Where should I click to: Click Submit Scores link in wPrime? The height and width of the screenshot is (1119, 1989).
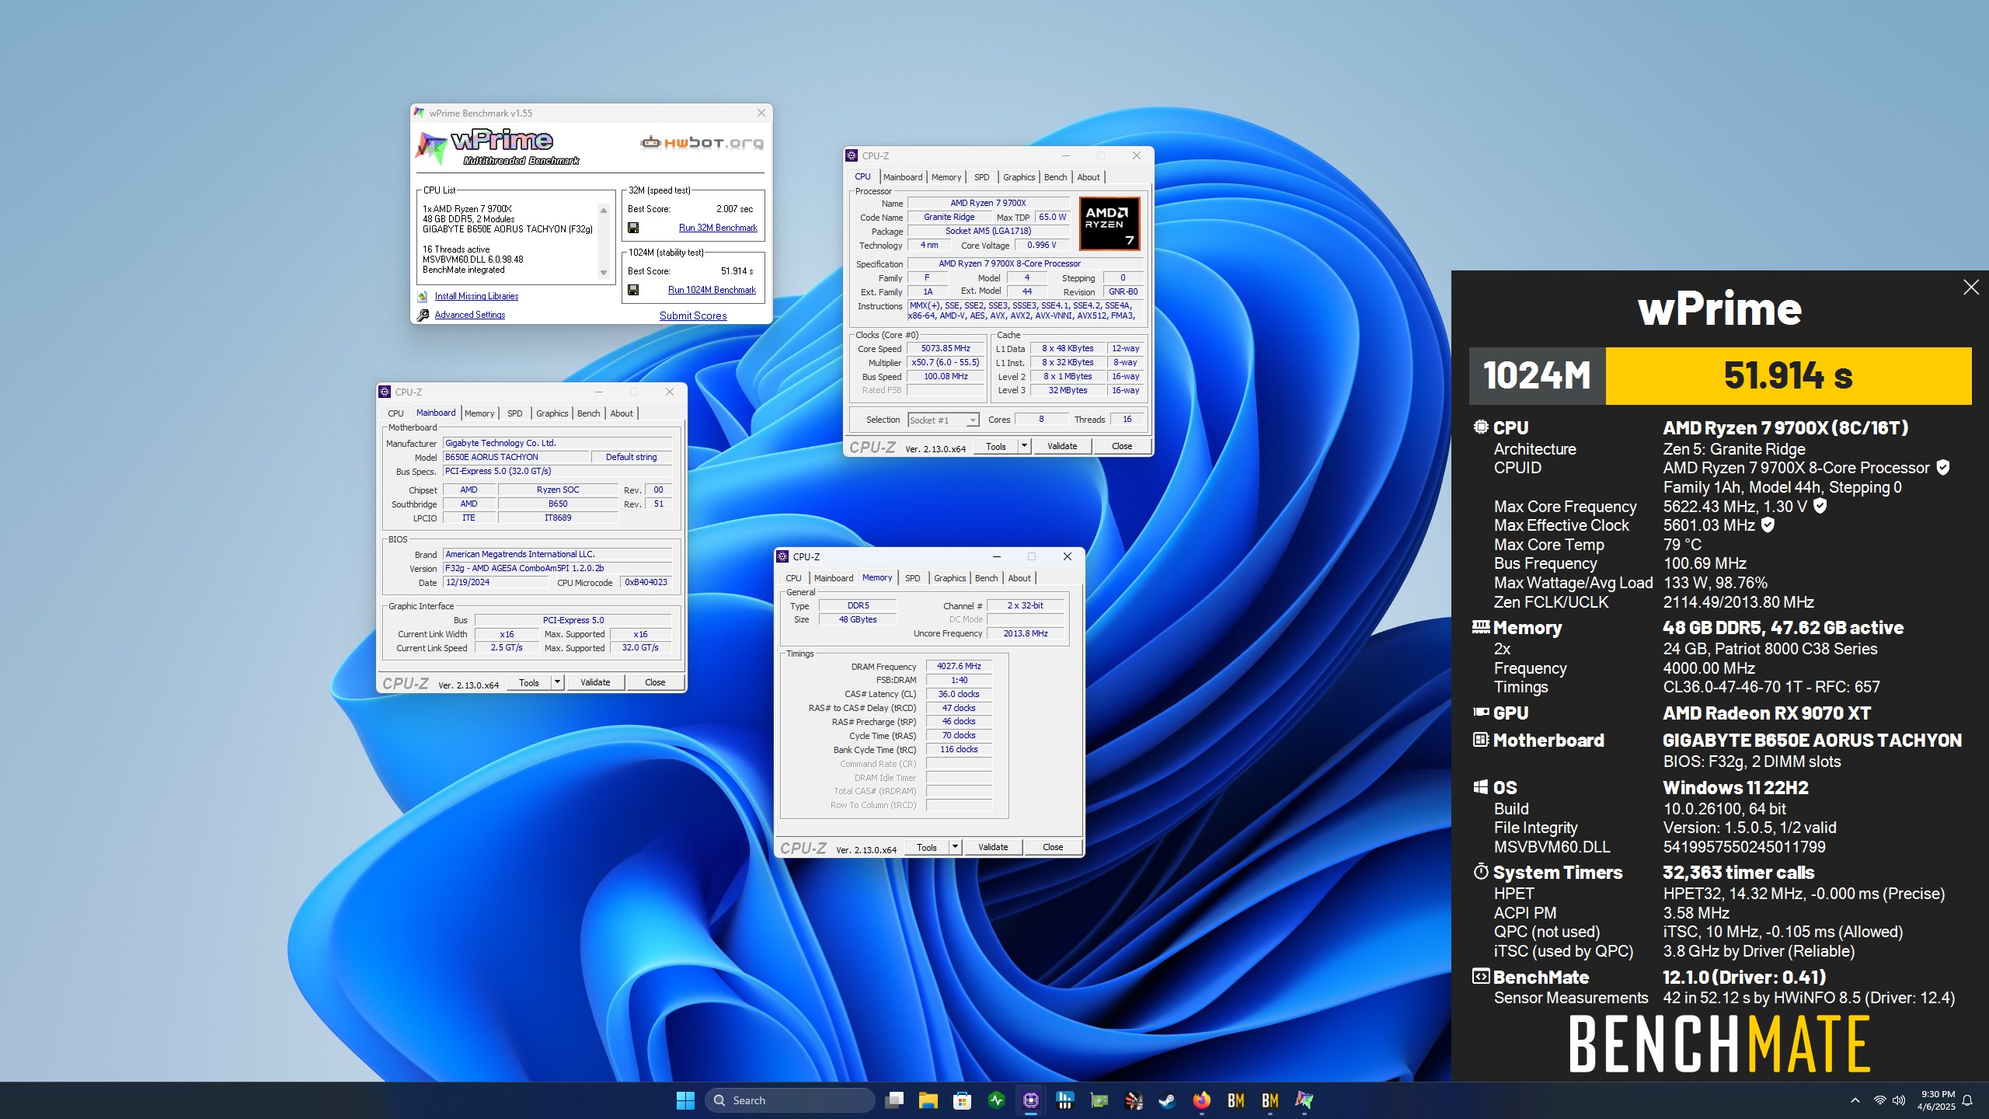(693, 315)
